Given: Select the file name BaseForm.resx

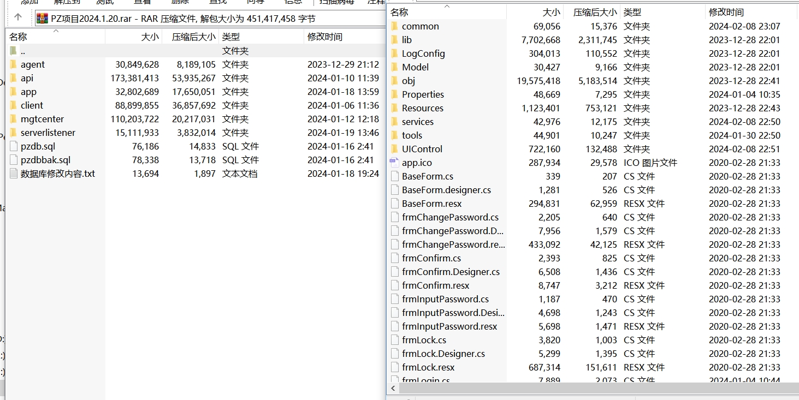Looking at the screenshot, I should tap(431, 204).
